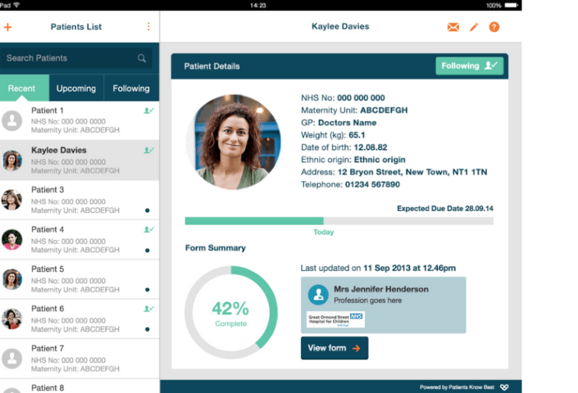Select Patient 6 in the list
The width and height of the screenshot is (578, 393).
point(80,319)
